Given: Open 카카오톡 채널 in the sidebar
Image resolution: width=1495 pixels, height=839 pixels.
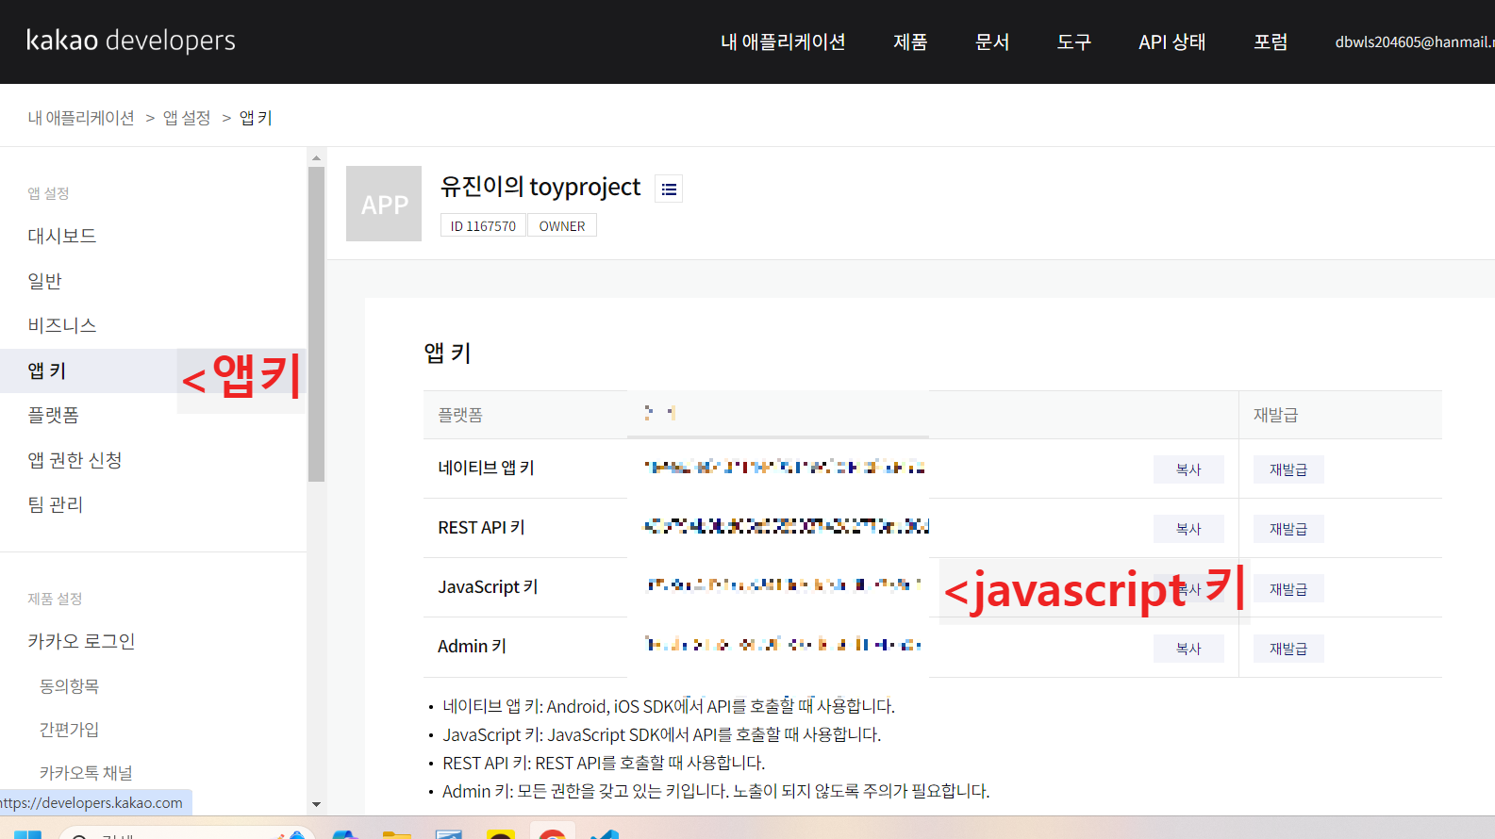Looking at the screenshot, I should pyautogui.click(x=86, y=773).
